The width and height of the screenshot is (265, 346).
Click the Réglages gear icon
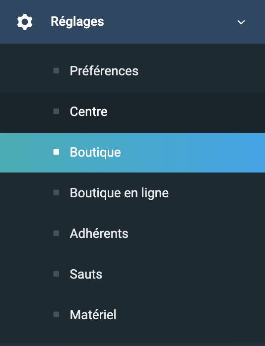(x=25, y=22)
